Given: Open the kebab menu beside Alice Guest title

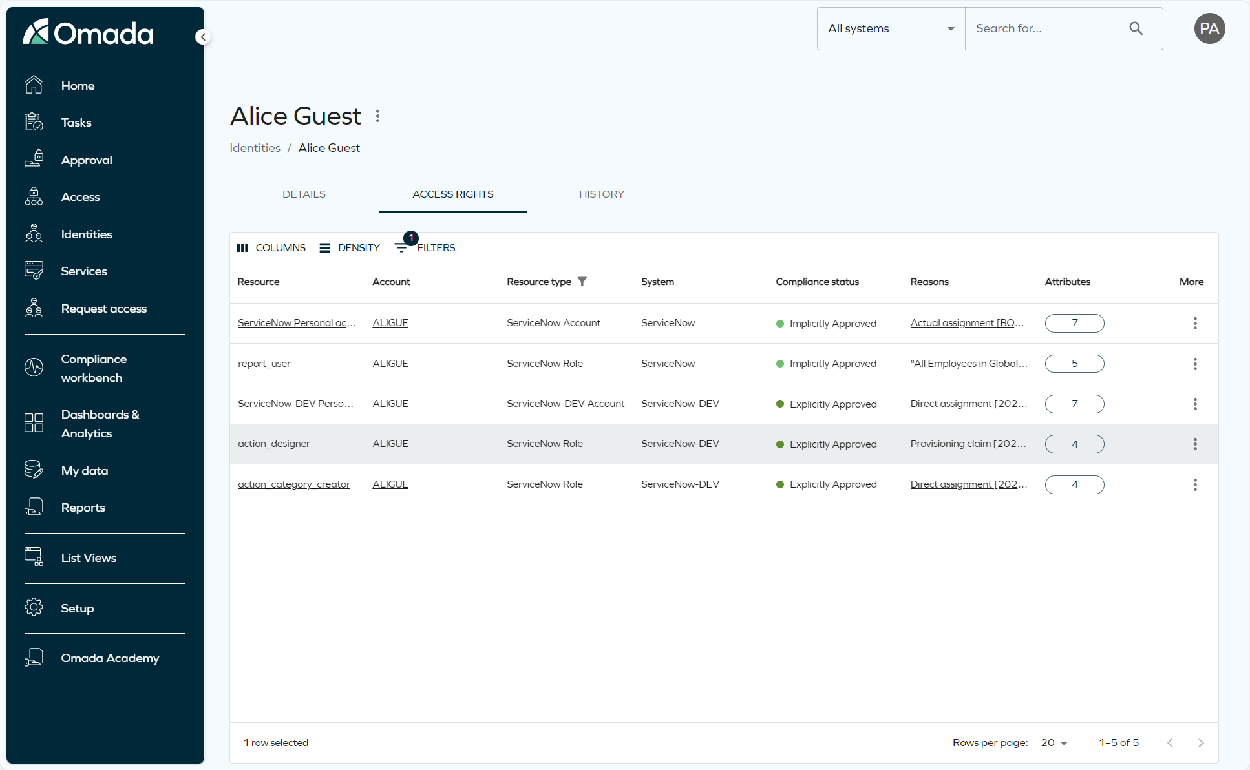Looking at the screenshot, I should tap(377, 116).
